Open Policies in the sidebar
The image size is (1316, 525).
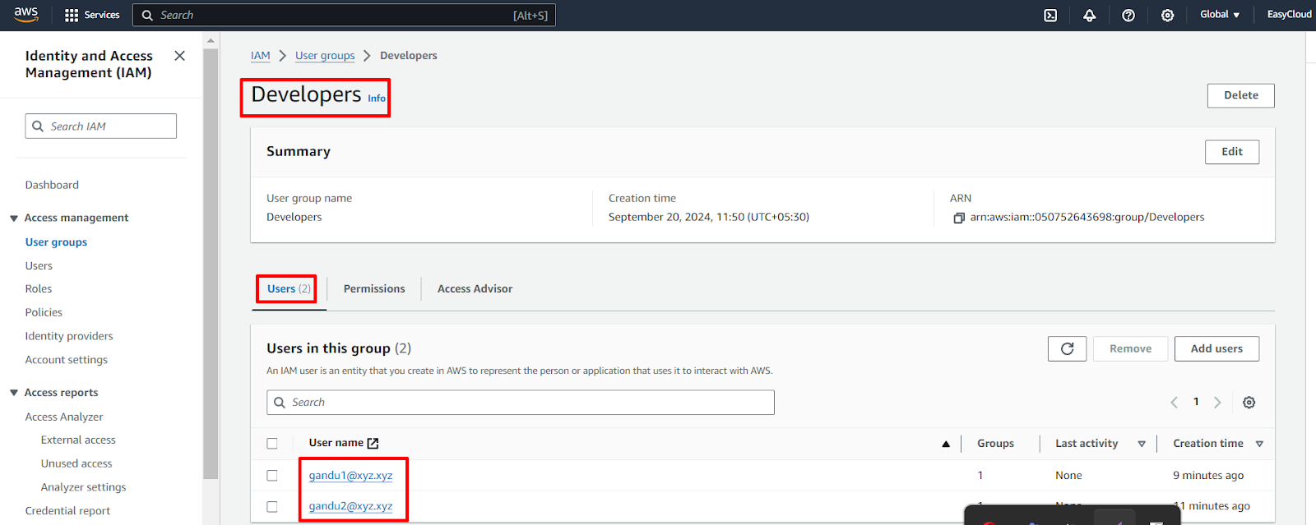(x=44, y=312)
